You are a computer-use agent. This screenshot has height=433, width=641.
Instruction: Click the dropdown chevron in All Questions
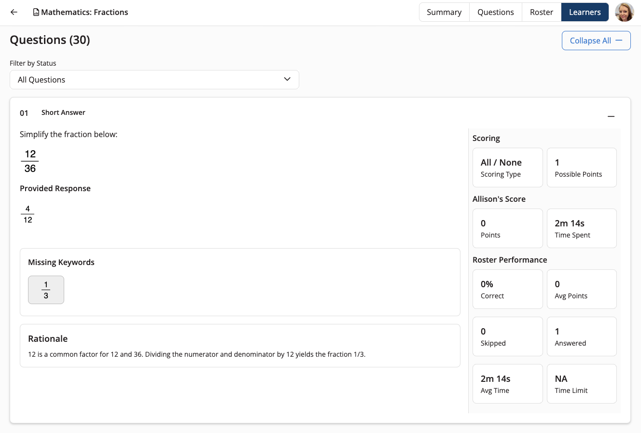coord(287,79)
